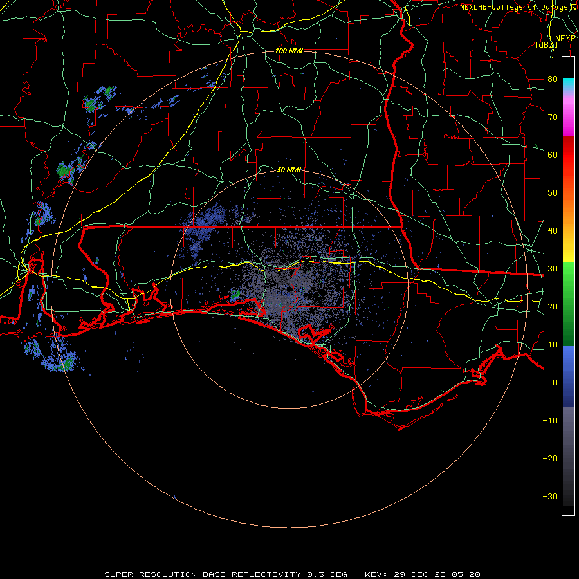The width and height of the screenshot is (579, 579).
Task: Click the -10 value on the dBZ scale
Action: 550,421
